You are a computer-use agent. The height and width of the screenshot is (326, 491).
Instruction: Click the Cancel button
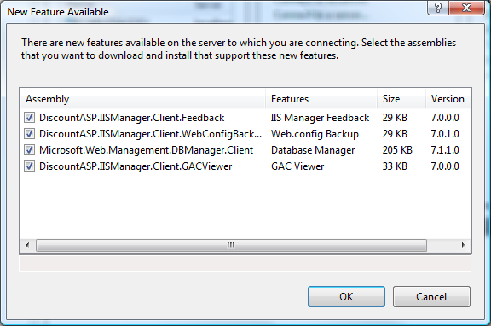431,296
